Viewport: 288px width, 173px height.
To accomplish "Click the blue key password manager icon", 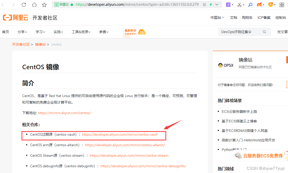I will 250,5.
